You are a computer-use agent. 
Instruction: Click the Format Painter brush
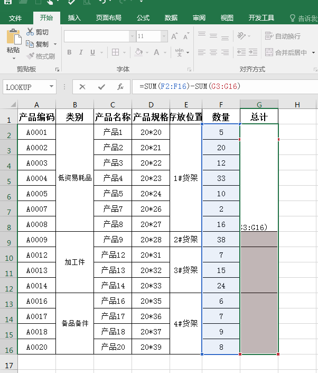(x=30, y=56)
